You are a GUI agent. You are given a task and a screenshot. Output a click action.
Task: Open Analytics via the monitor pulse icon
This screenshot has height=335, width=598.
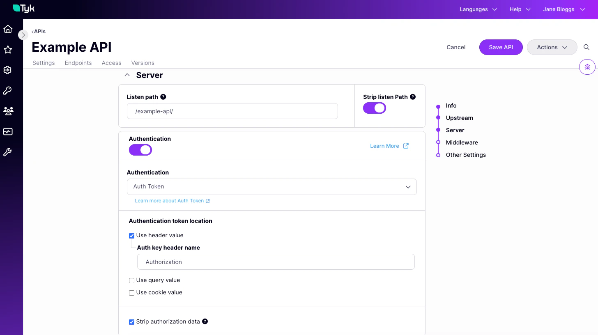click(7, 131)
